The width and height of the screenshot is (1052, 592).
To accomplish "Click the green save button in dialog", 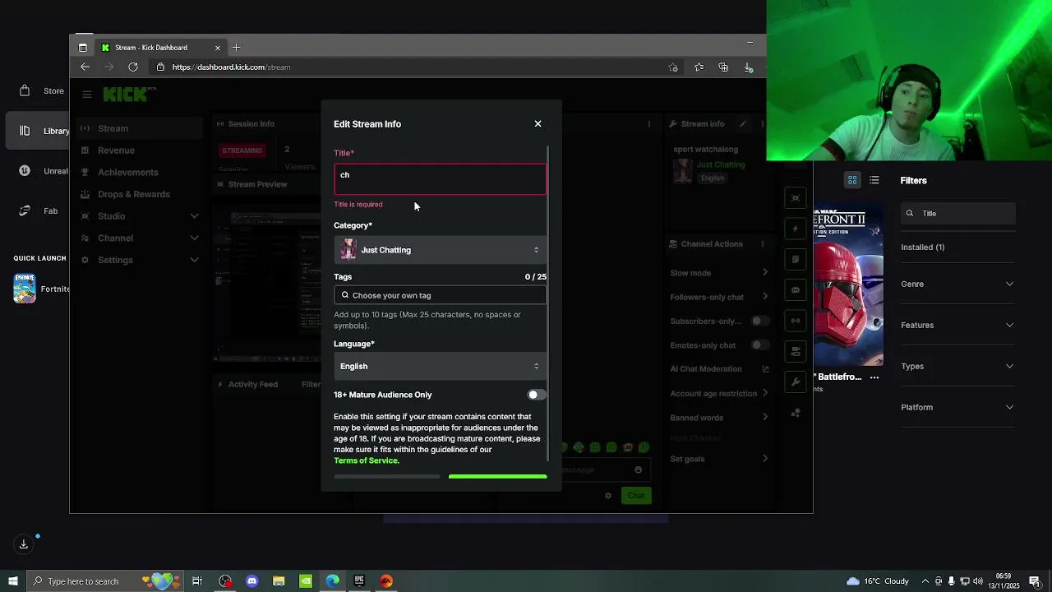I will pyautogui.click(x=497, y=477).
